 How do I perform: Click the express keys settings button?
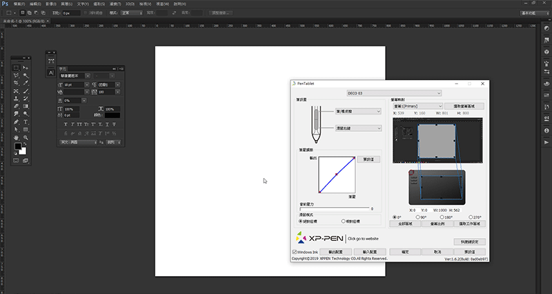coord(470,242)
